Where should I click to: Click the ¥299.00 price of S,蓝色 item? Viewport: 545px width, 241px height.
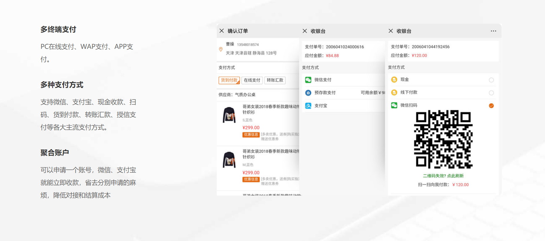251,128
